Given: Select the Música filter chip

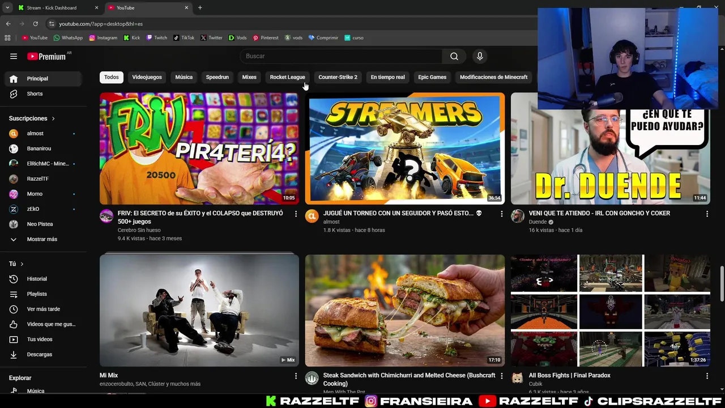Looking at the screenshot, I should (x=184, y=77).
